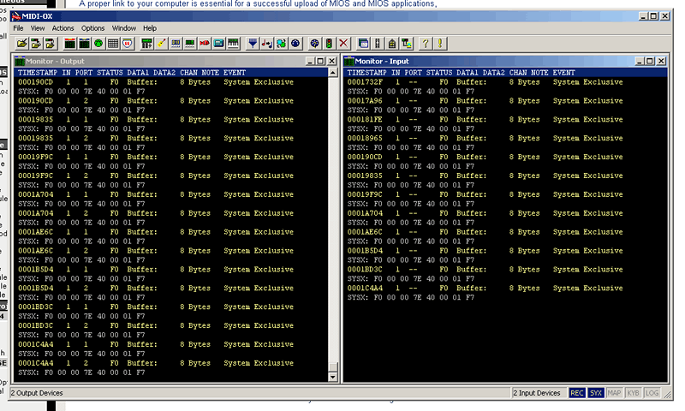The width and height of the screenshot is (685, 411).
Task: Click Output monitor scrollbar thumb
Action: coord(333,366)
